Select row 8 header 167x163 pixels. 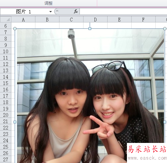[x=6, y=38]
